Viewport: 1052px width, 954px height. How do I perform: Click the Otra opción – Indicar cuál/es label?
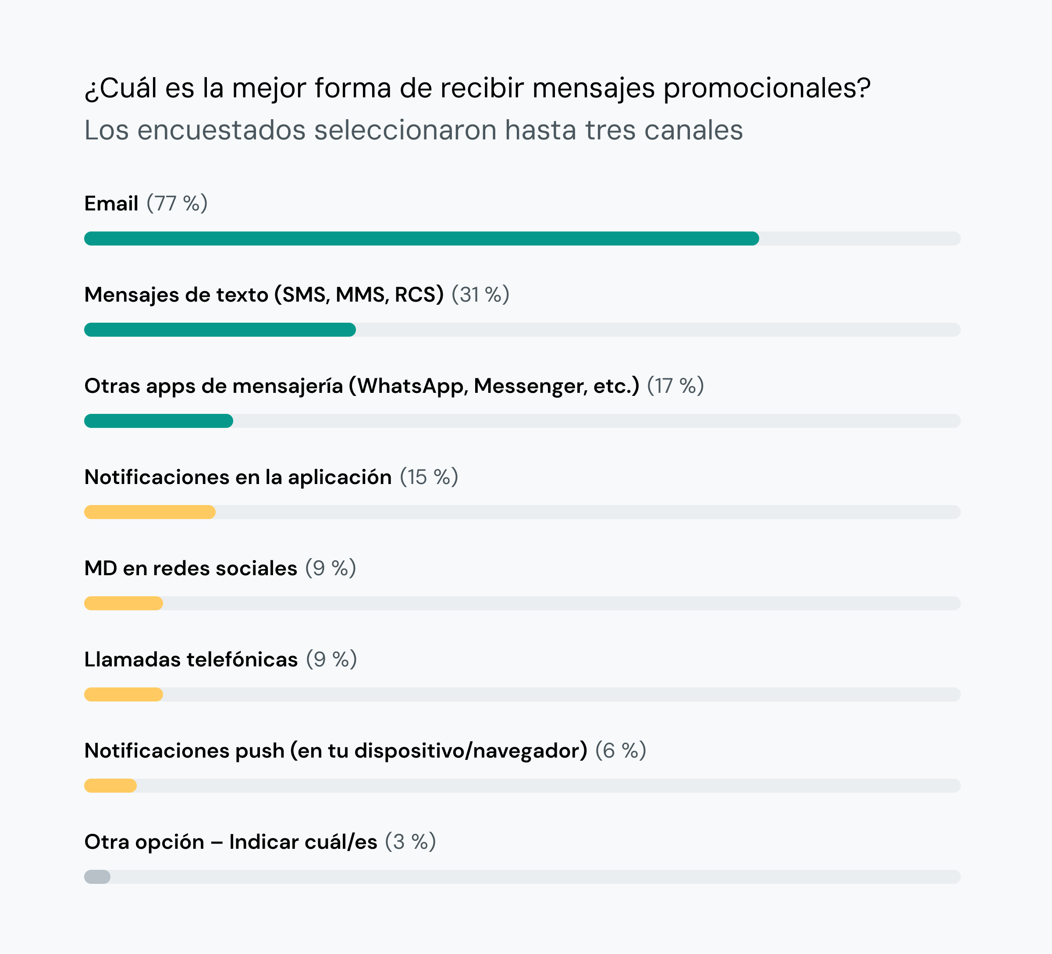(x=231, y=842)
